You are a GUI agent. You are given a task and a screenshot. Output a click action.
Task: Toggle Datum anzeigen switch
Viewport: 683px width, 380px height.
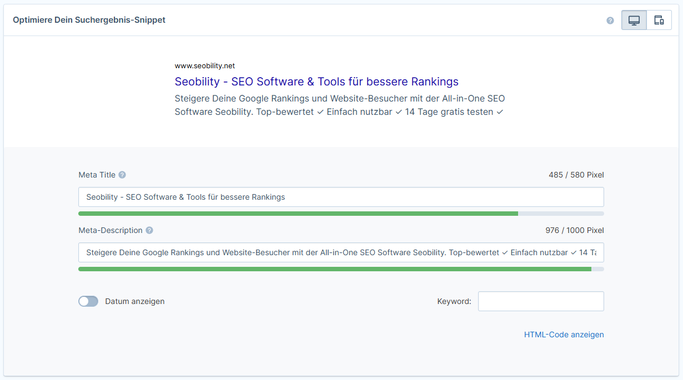(88, 301)
